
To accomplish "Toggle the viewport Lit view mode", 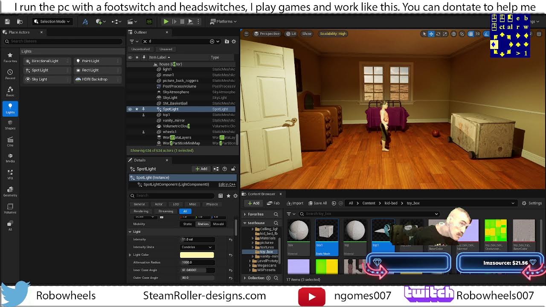I will point(291,34).
